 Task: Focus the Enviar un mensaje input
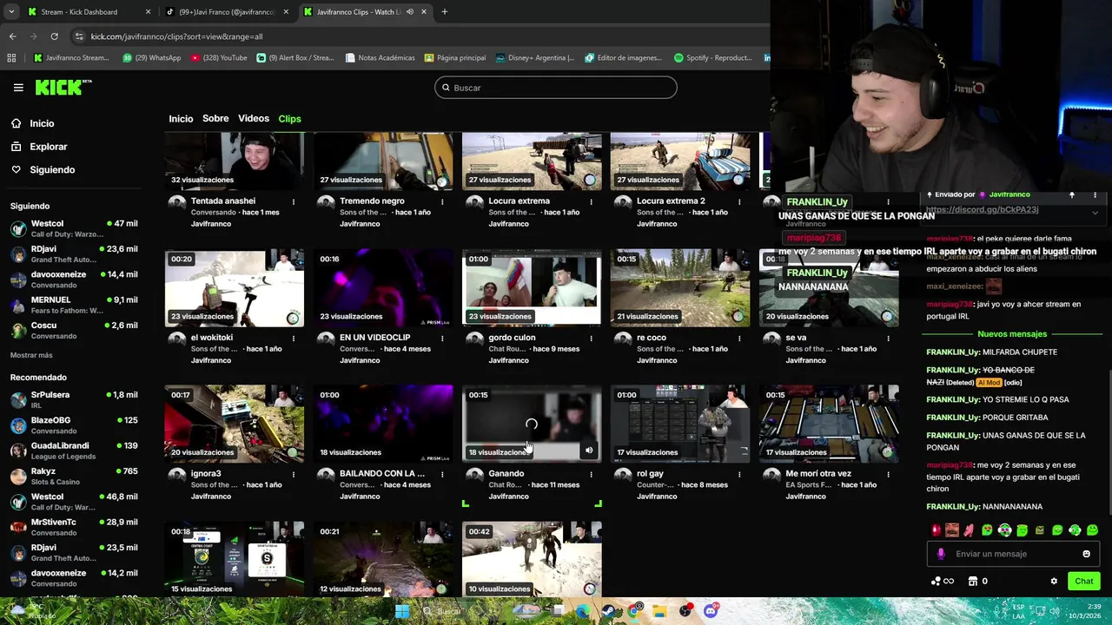pyautogui.click(x=1012, y=554)
